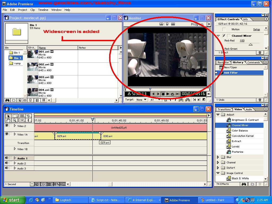Delete the Channel Mixer effect via the trash icon

tap(260, 52)
